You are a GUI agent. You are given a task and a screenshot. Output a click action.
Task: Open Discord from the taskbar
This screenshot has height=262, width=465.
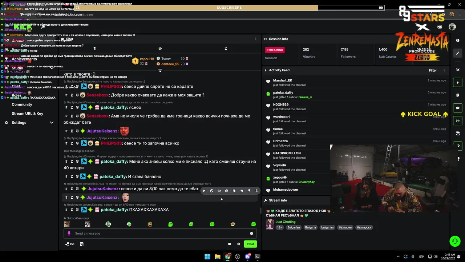coord(248,257)
